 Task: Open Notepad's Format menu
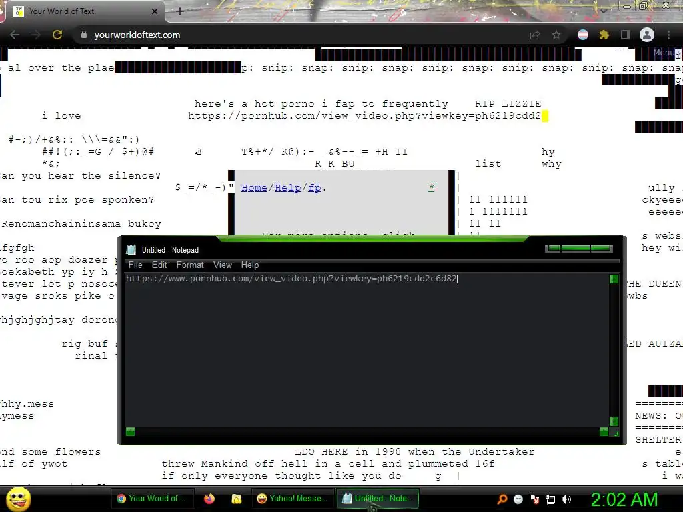click(x=190, y=265)
